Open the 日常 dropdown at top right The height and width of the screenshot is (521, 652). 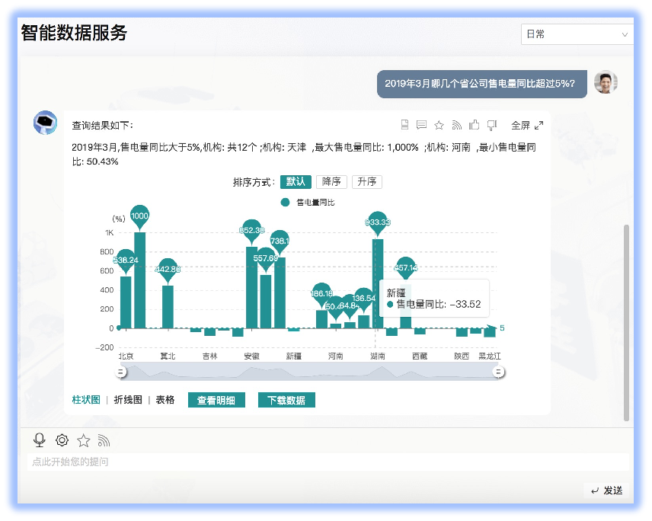click(577, 34)
